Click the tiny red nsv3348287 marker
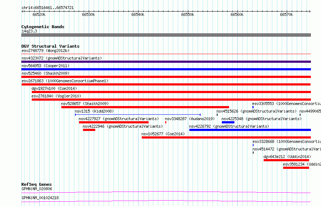This screenshot has height=206, width=321. click(166, 122)
